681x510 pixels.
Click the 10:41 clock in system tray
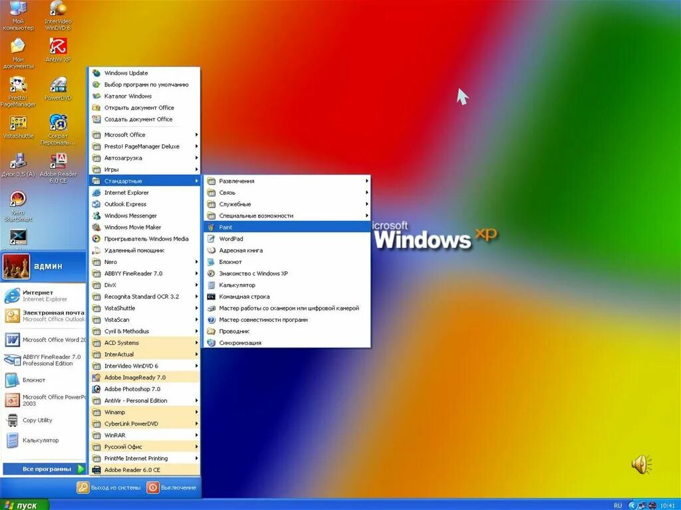pyautogui.click(x=668, y=505)
